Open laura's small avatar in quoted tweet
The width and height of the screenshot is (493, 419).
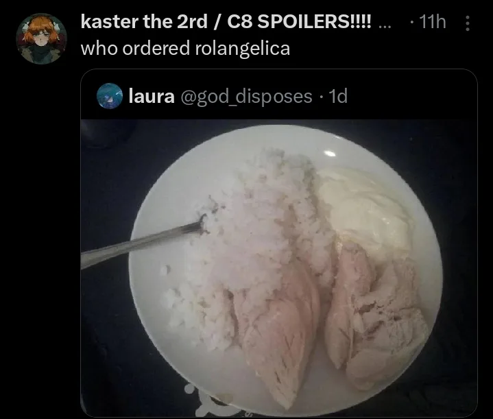tap(110, 96)
